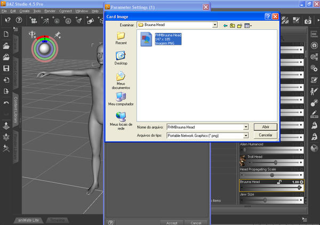Open Meus documentos in places bar
This screenshot has height=225, width=320.
point(121,81)
